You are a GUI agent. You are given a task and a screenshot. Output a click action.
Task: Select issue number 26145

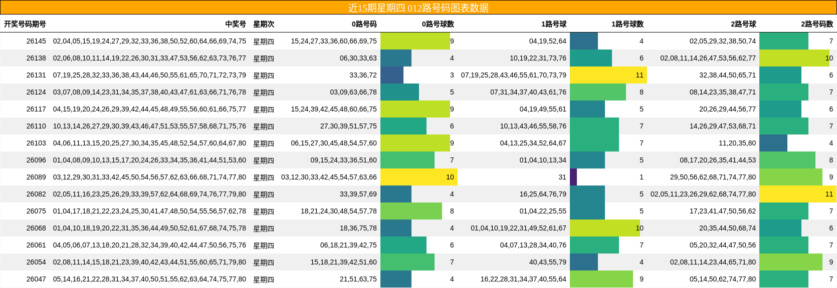[x=36, y=41]
